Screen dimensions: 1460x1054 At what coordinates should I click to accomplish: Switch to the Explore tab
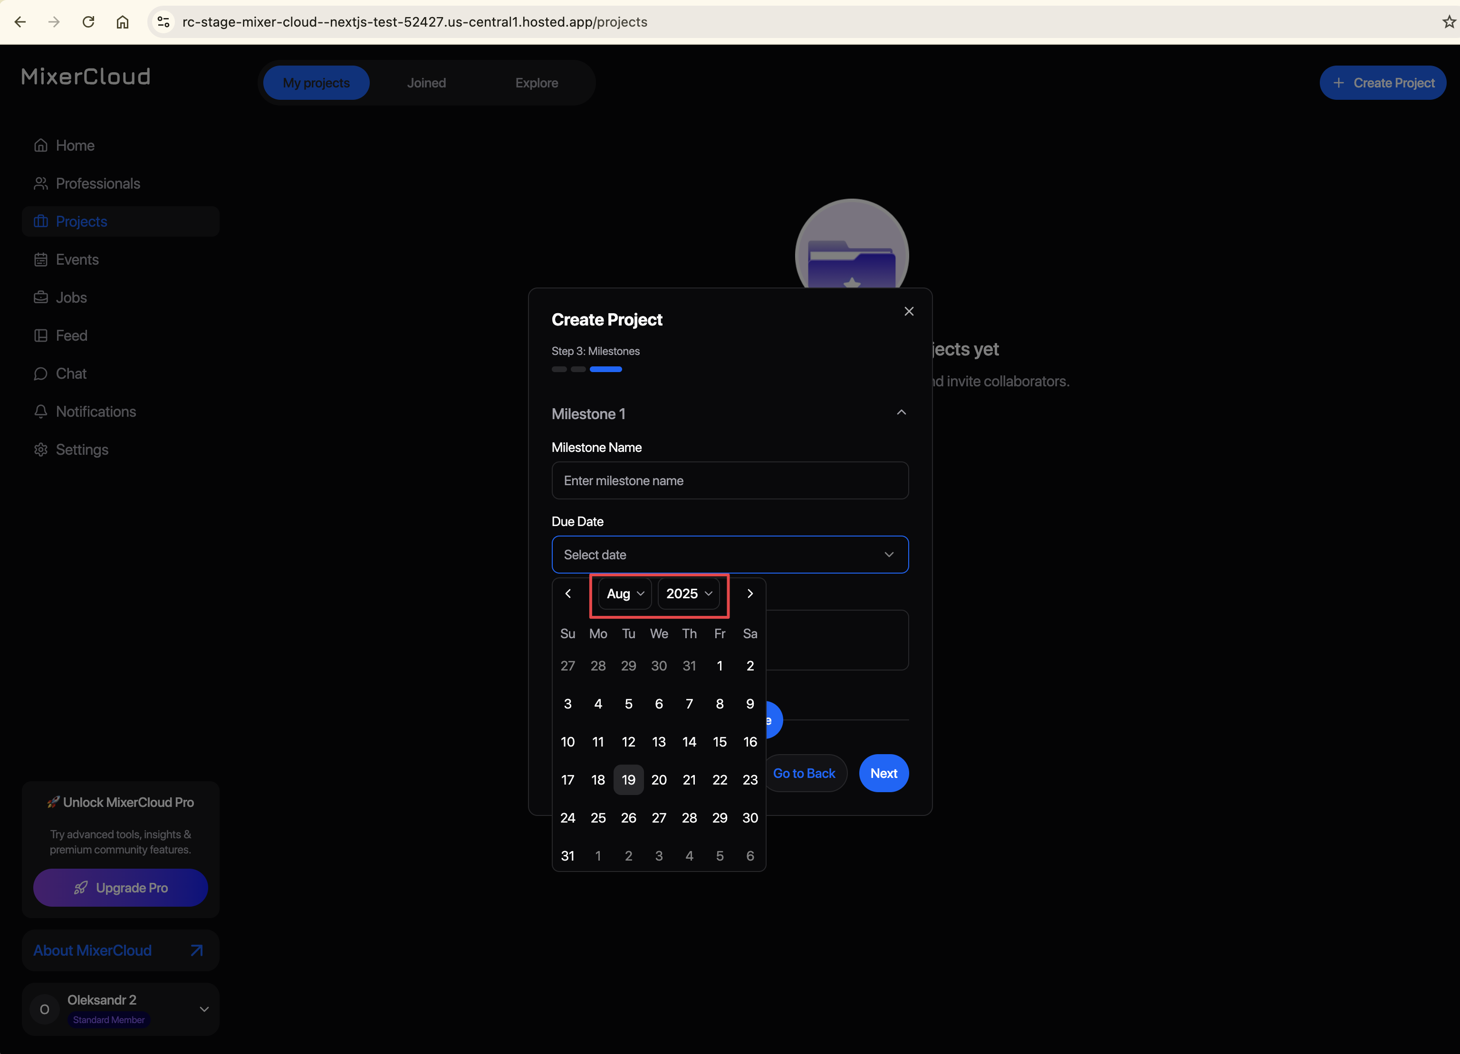point(536,83)
